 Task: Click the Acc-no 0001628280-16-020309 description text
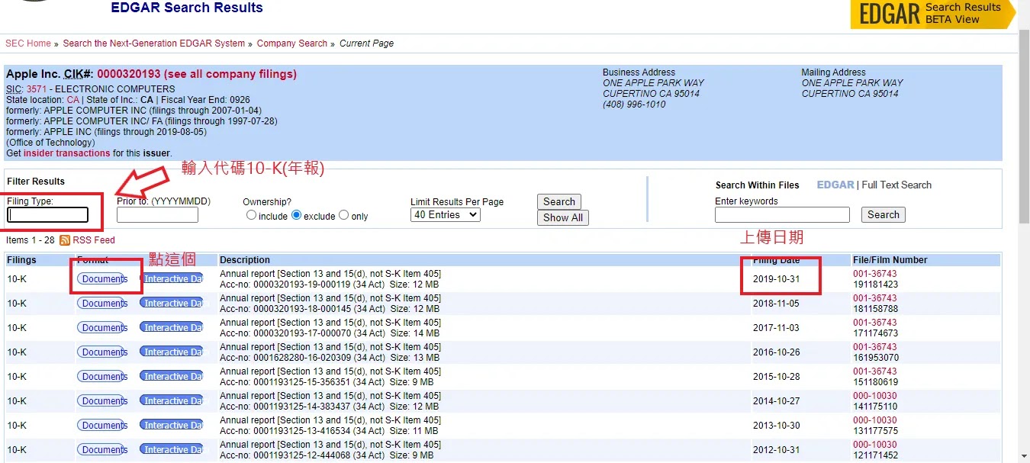click(x=330, y=358)
